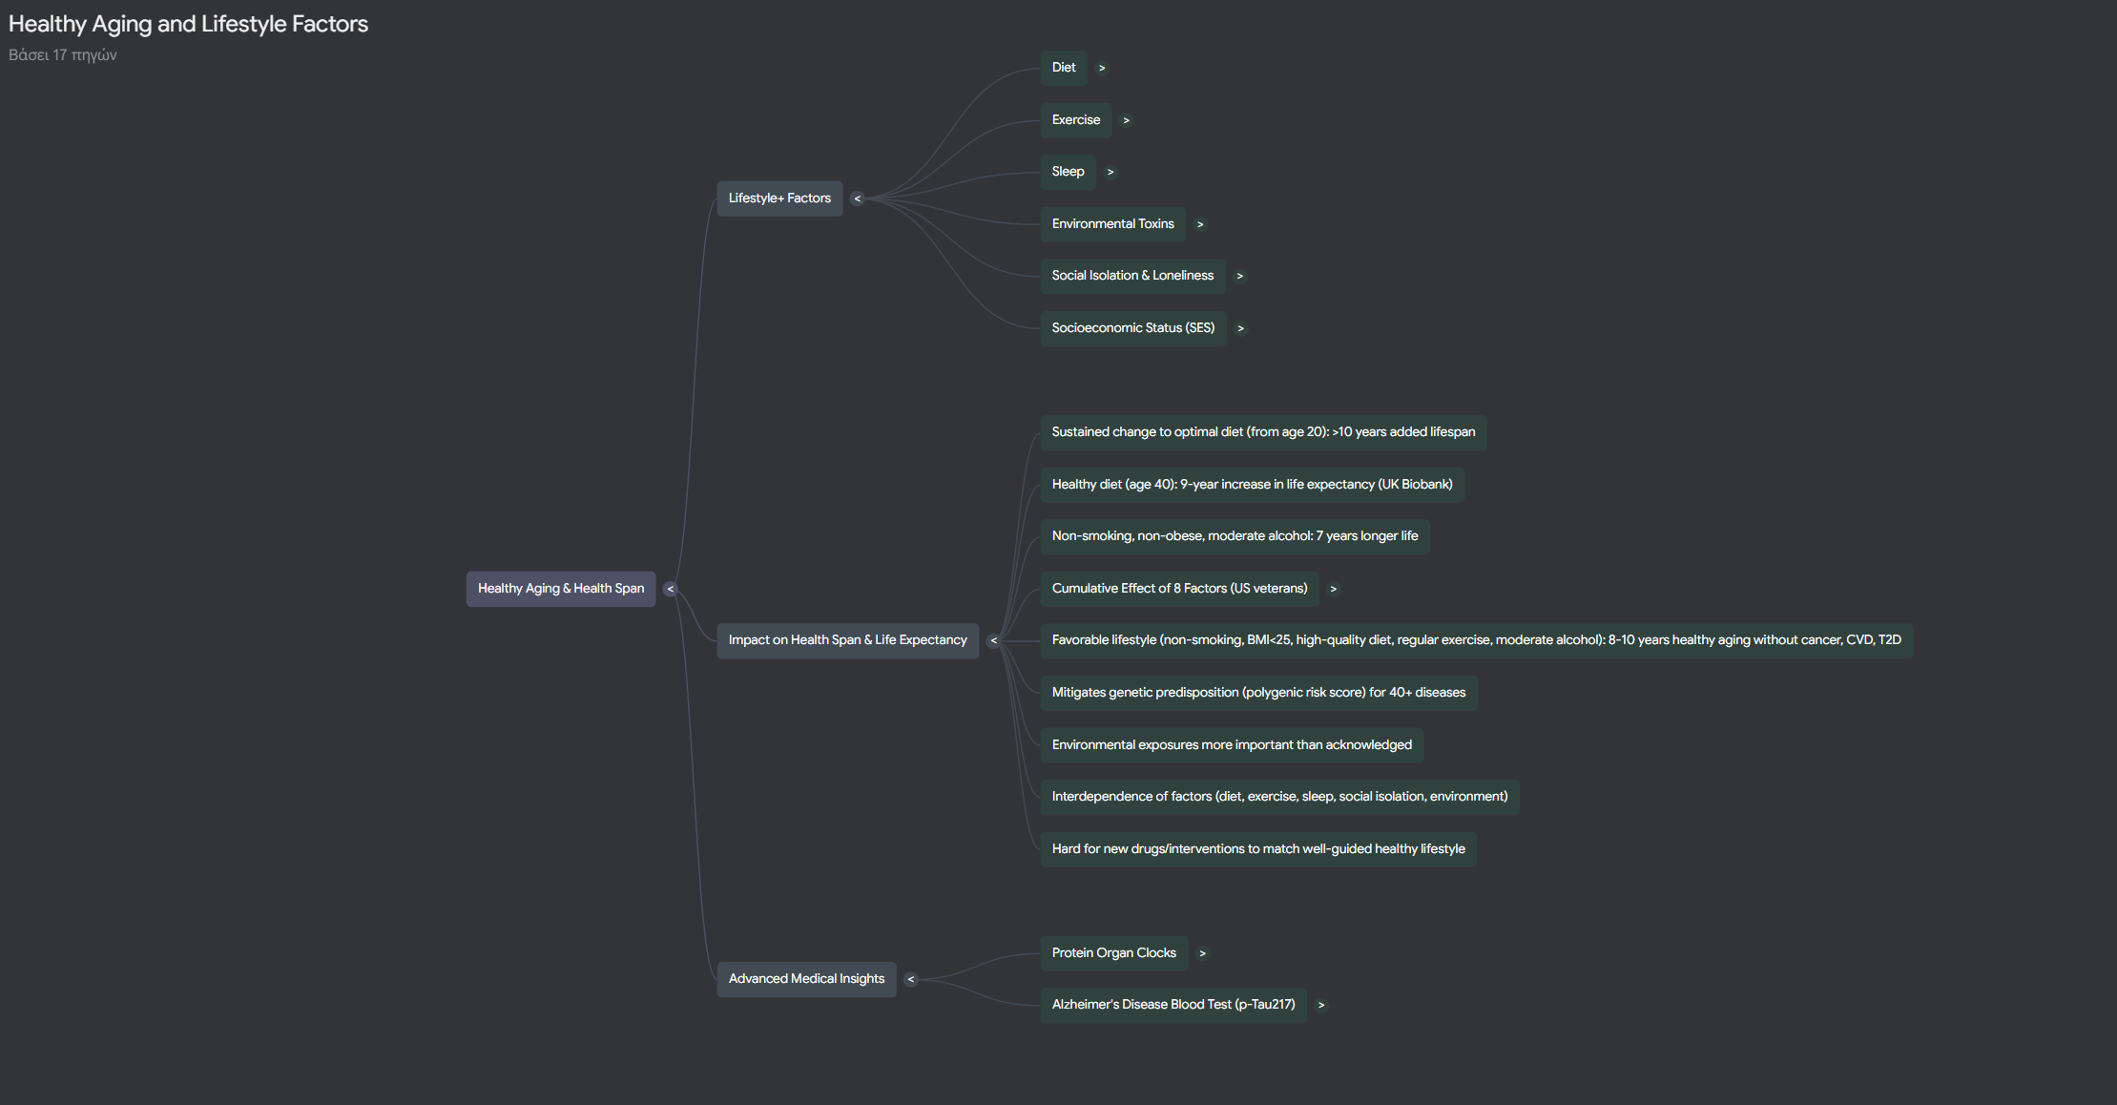Viewport: 2117px width, 1105px height.
Task: Expand Protein Organ Clocks arrow
Action: [1202, 953]
